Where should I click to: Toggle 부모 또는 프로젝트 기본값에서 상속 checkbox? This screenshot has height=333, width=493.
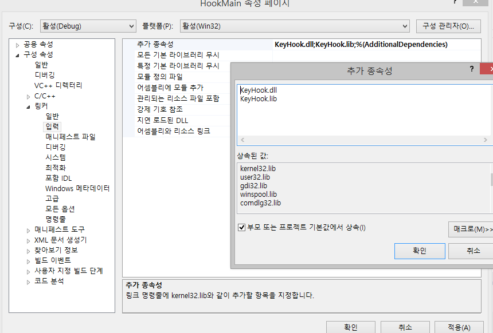pyautogui.click(x=242, y=227)
